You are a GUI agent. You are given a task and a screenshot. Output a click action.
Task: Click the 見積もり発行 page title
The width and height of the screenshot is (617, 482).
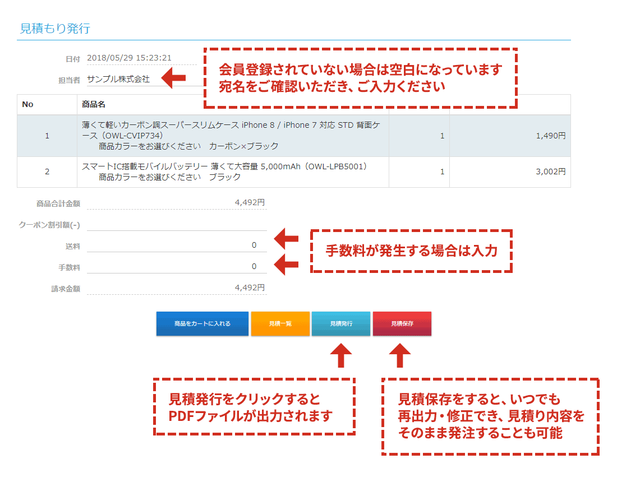pos(55,29)
